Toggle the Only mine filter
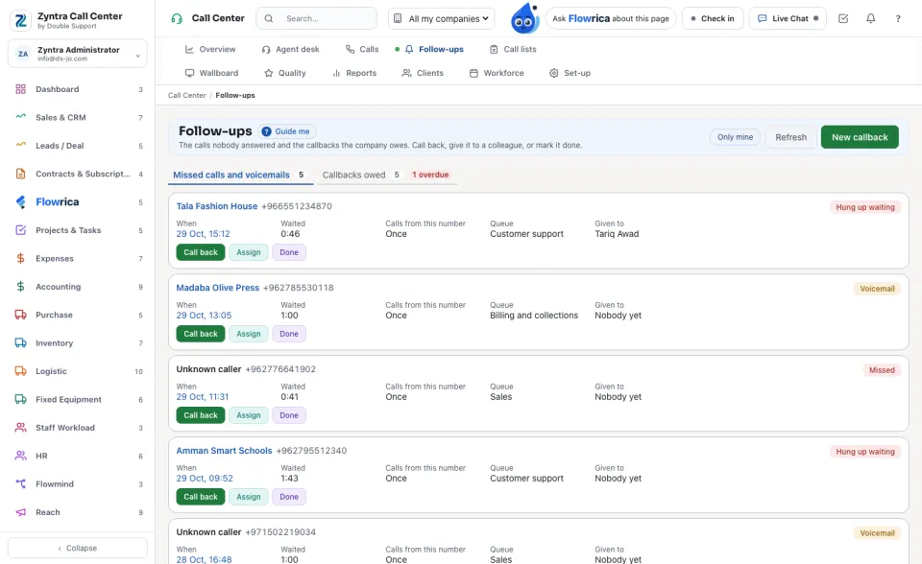The height and width of the screenshot is (564, 922). click(x=735, y=137)
